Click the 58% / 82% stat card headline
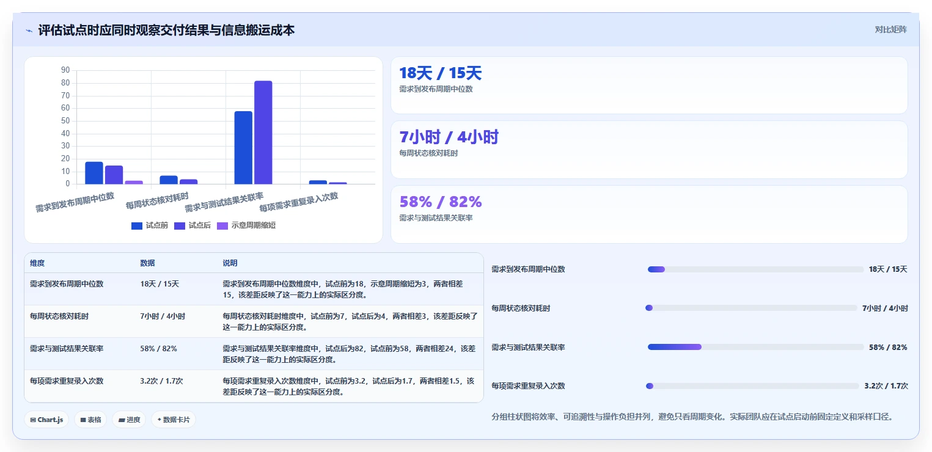 pos(441,202)
